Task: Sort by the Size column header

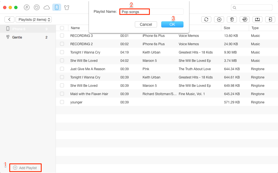Action: click(227, 28)
